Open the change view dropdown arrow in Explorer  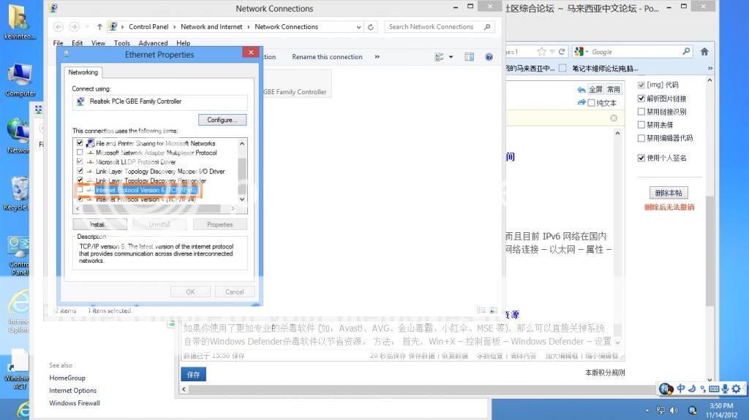coord(451,57)
